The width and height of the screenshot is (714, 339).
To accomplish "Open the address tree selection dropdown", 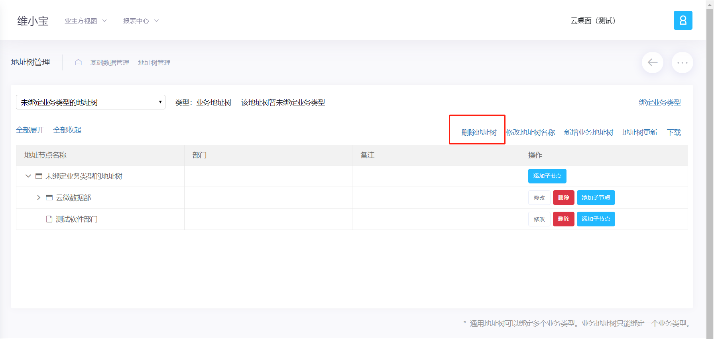I will click(x=90, y=102).
